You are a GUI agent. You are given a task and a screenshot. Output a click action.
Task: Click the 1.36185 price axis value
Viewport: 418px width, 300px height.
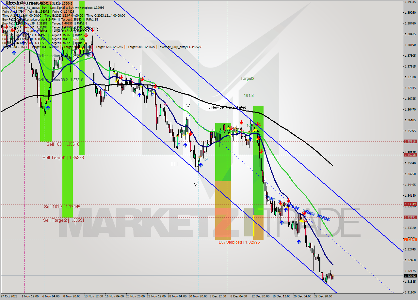pyautogui.click(x=410, y=120)
